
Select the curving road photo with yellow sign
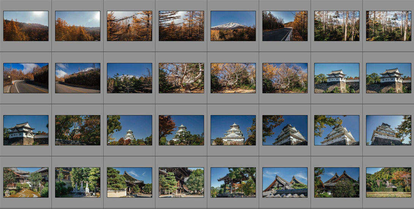click(26, 78)
